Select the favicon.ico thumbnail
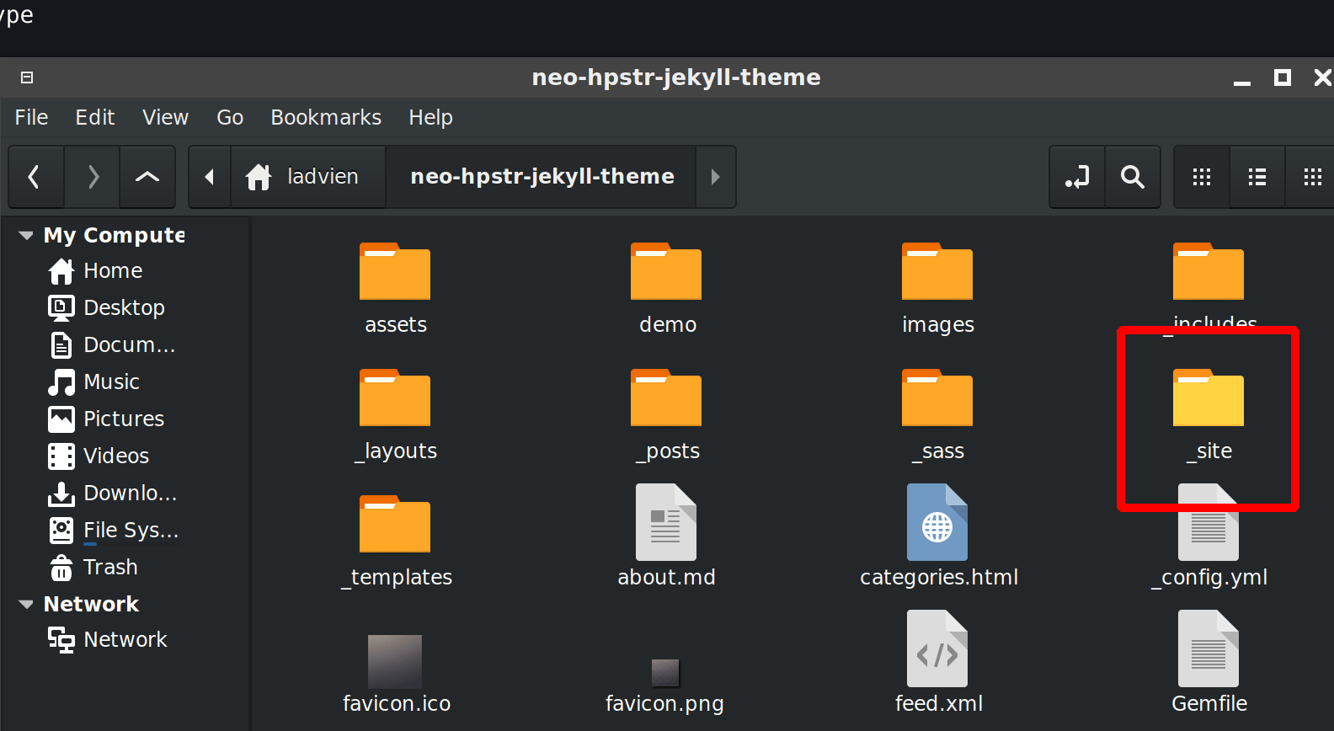Image resolution: width=1334 pixels, height=731 pixels. (x=395, y=662)
